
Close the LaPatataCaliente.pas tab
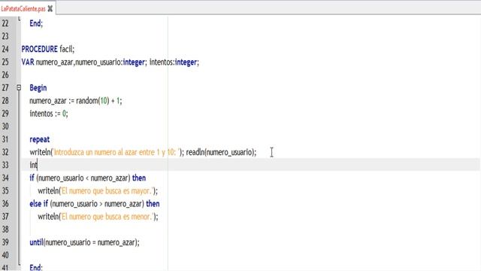coord(50,8)
